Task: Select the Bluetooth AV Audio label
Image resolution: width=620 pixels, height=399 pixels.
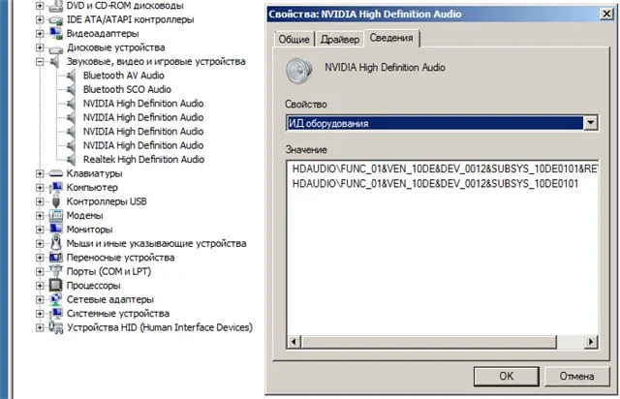Action: tap(123, 76)
